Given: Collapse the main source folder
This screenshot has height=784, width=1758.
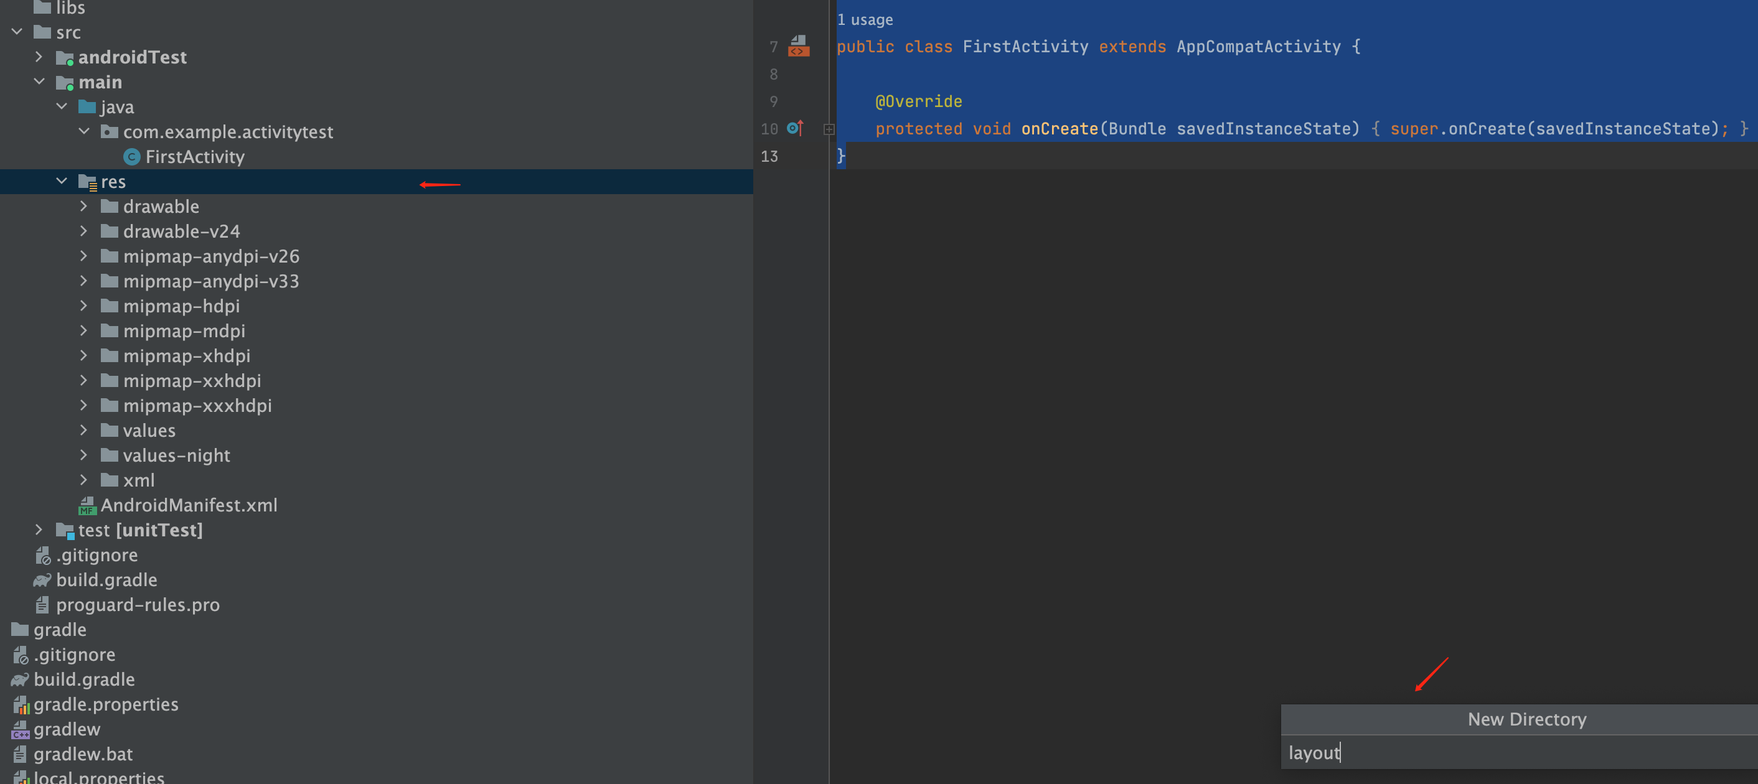Looking at the screenshot, I should [39, 82].
